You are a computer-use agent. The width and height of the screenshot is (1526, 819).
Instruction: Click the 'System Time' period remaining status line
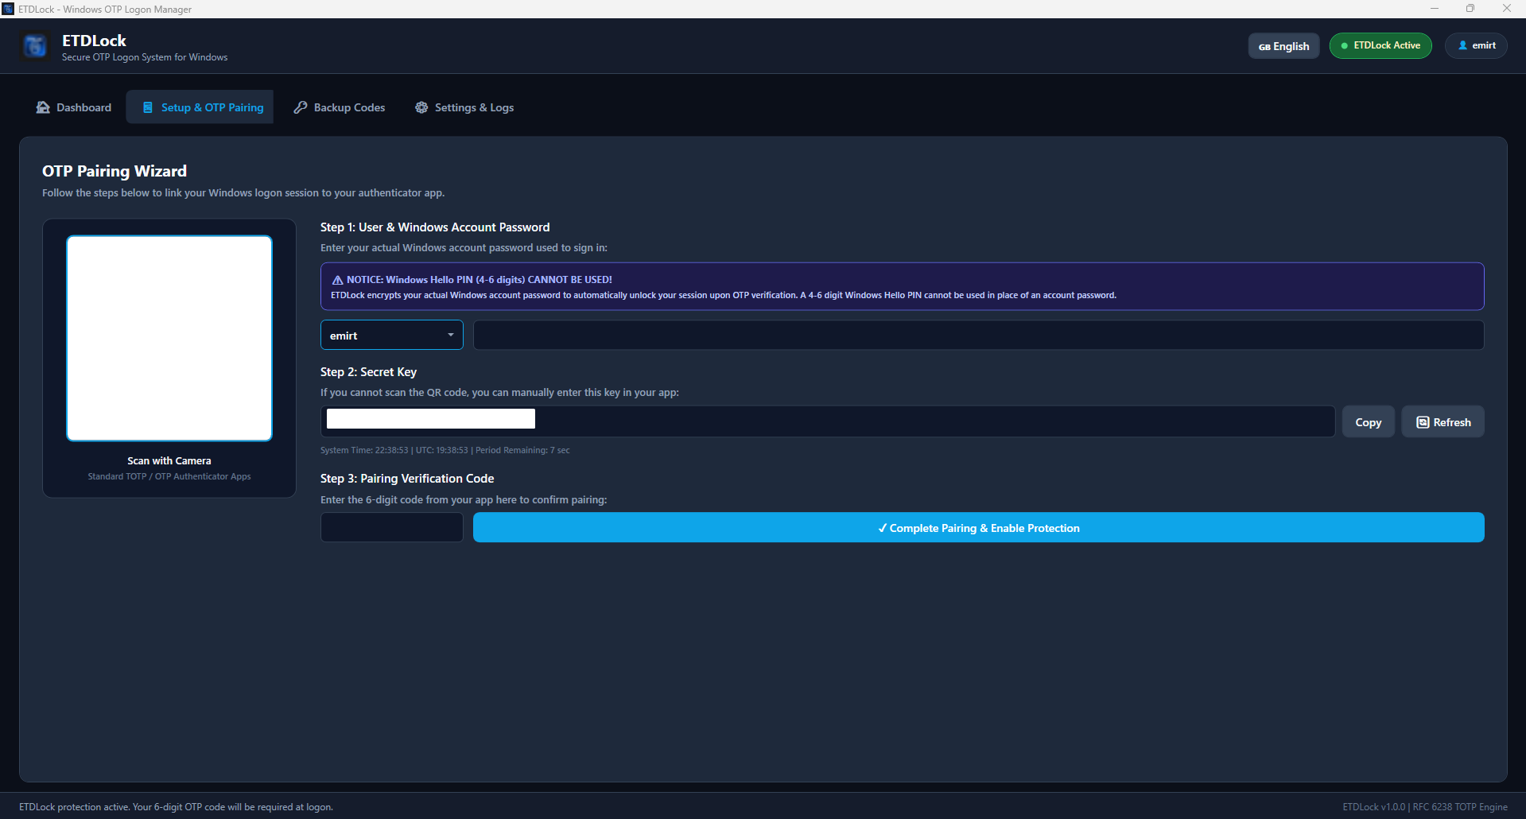pyautogui.click(x=445, y=450)
